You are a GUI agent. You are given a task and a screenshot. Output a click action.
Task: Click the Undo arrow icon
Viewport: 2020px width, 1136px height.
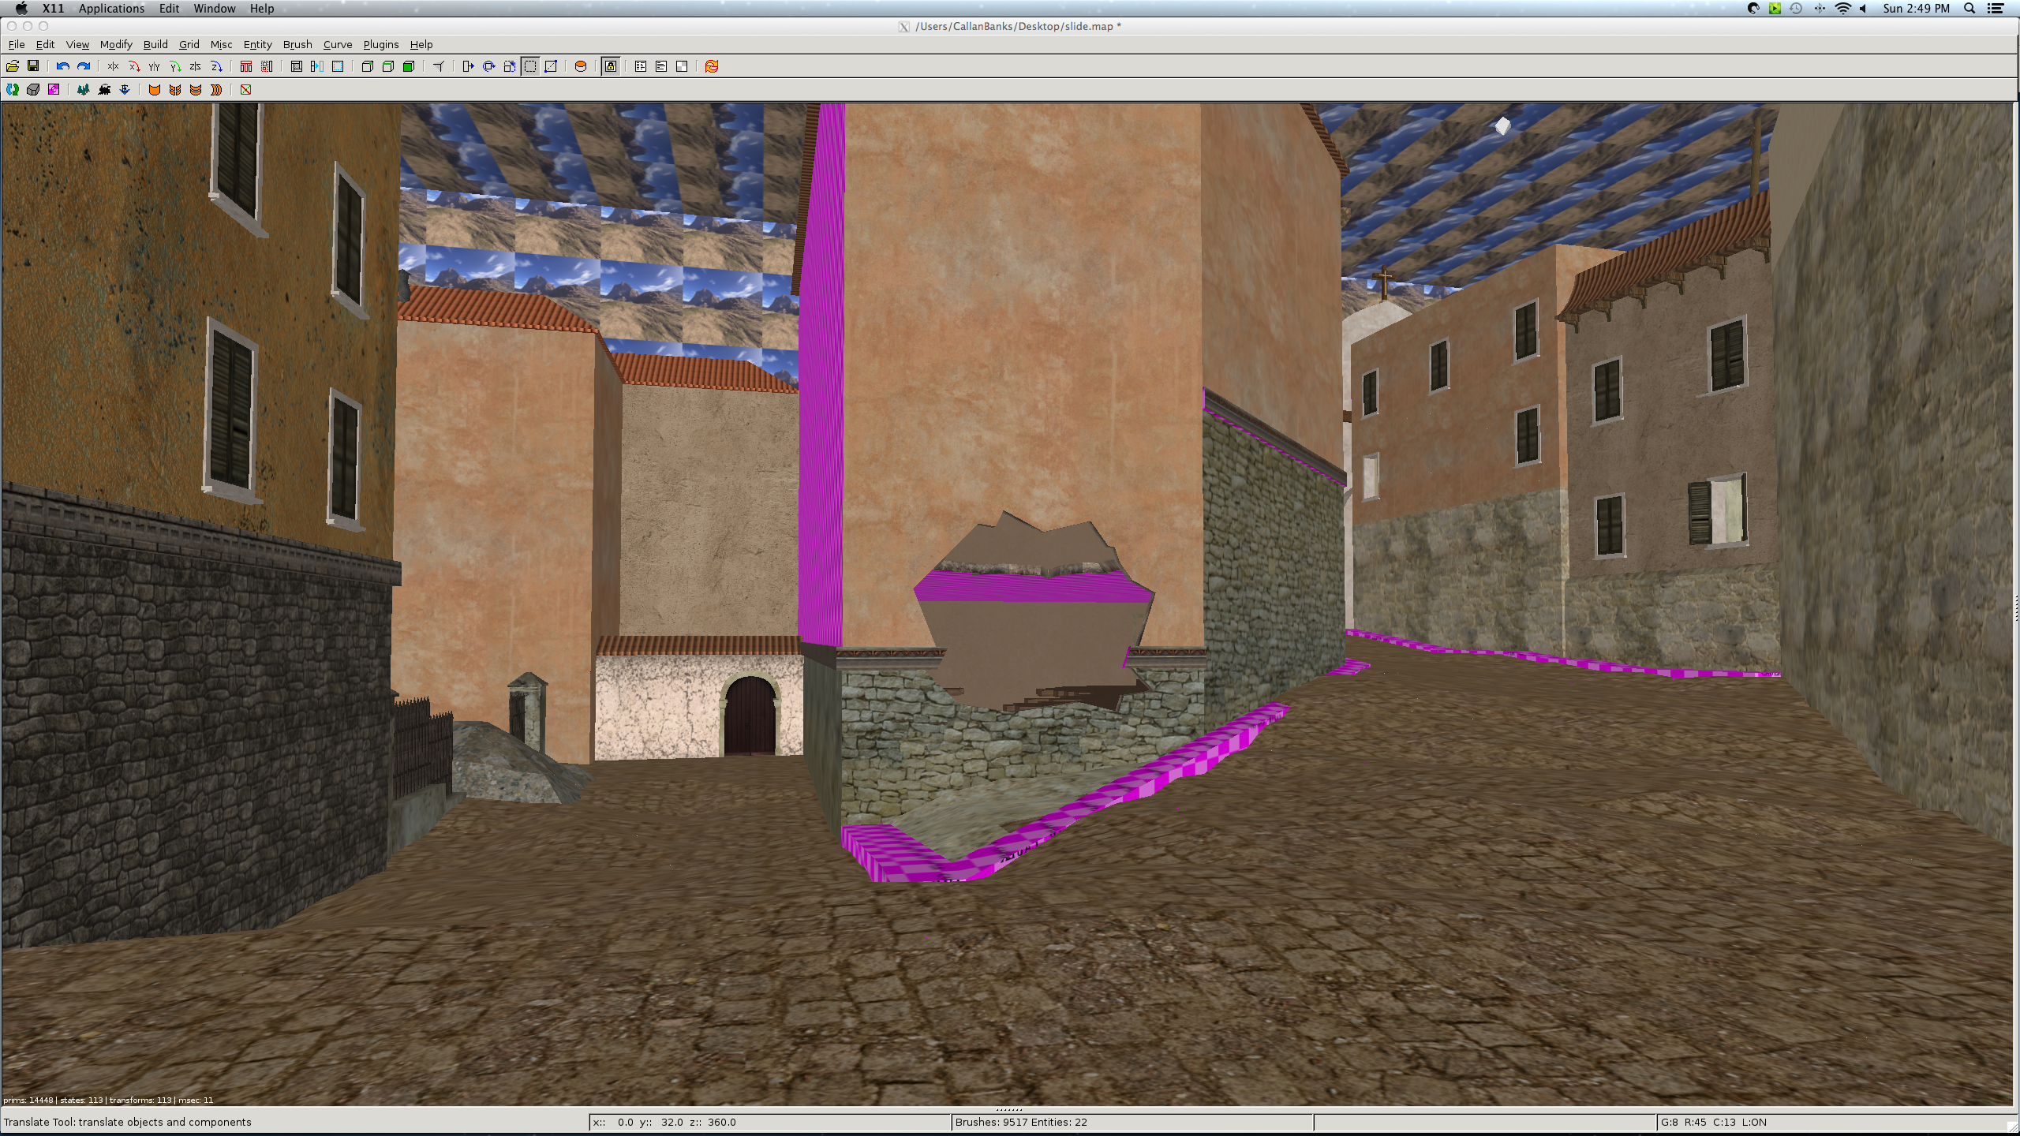point(62,66)
